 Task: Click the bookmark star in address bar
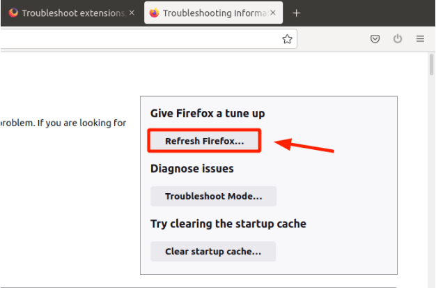[287, 39]
